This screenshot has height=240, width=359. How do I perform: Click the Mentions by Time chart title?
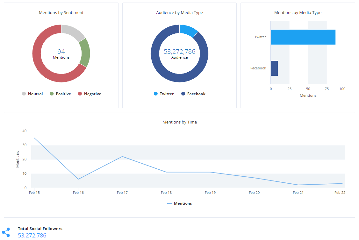click(179, 122)
